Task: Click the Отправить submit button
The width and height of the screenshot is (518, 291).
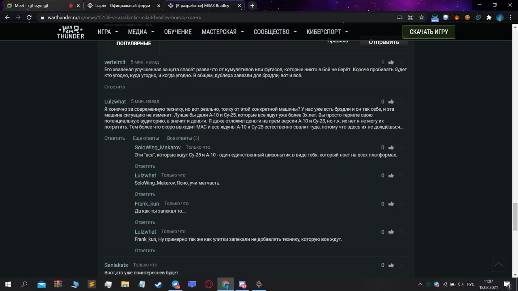Action: coord(384,42)
